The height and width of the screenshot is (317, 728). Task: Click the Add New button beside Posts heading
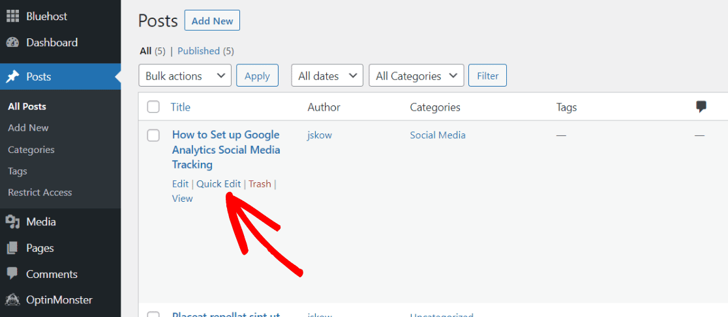(212, 20)
